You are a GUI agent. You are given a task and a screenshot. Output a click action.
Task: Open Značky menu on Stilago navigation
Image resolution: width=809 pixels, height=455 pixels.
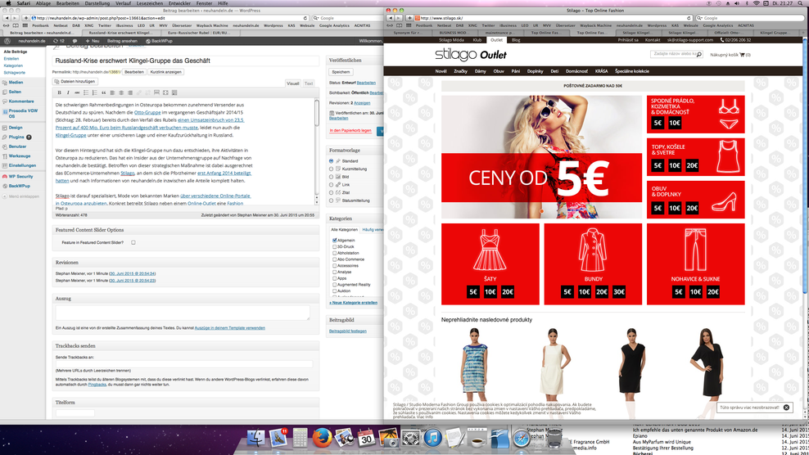point(460,71)
